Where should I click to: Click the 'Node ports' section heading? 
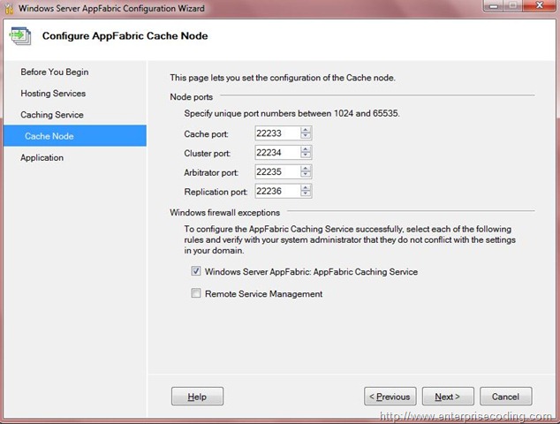point(192,97)
